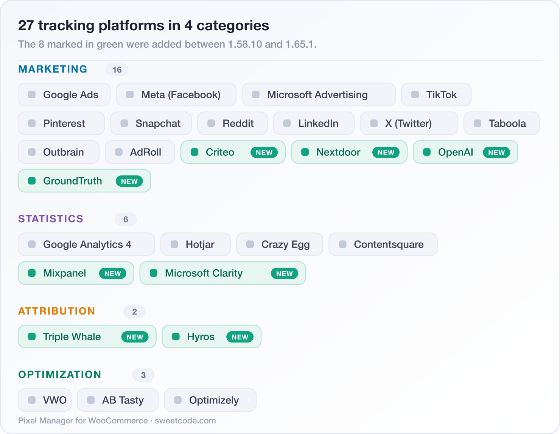Select the green Microsoft Clarity chip
The image size is (560, 434).
pyautogui.click(x=223, y=273)
